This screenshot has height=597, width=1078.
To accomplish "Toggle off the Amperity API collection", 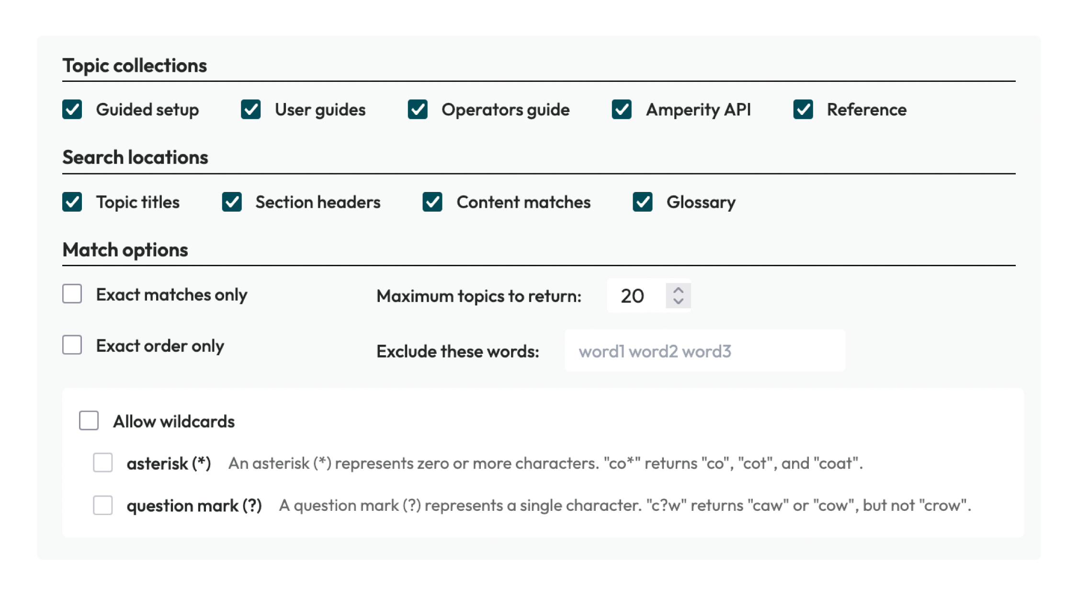I will [x=623, y=110].
